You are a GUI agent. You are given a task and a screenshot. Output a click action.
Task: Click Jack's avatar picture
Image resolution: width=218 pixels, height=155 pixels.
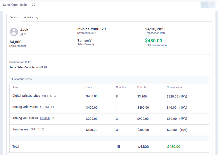(x=14, y=32)
